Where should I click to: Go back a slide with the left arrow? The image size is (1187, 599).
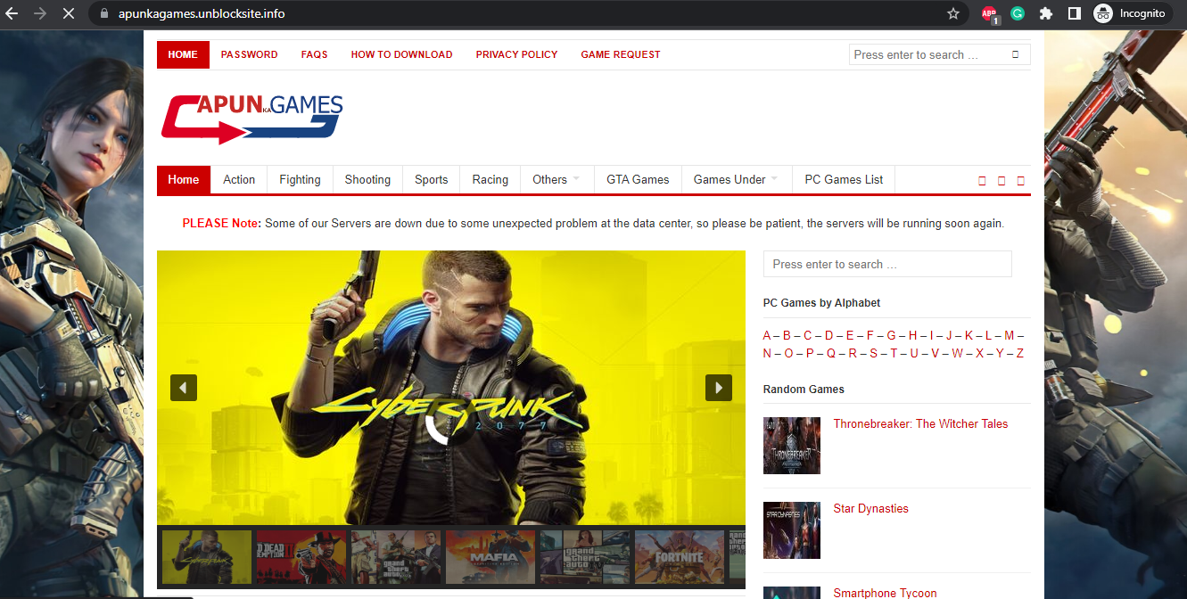coord(184,387)
